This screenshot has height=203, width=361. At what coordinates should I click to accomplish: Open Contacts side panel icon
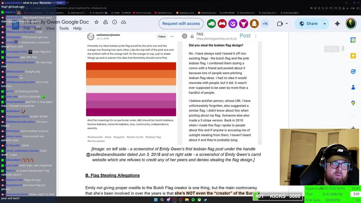(353, 87)
